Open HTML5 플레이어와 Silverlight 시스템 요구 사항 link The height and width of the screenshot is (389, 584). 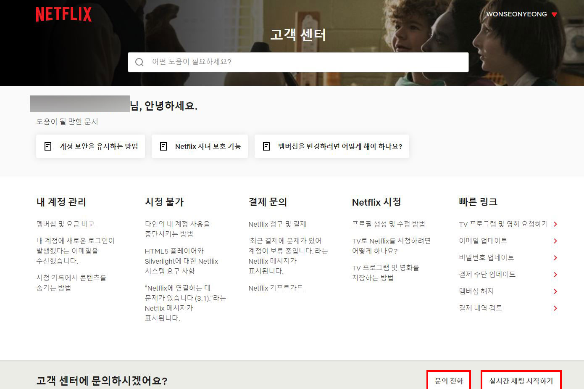click(x=182, y=261)
